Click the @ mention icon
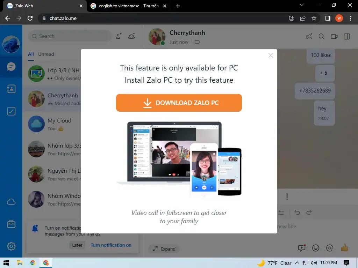This screenshot has width=358, height=268. click(x=330, y=248)
